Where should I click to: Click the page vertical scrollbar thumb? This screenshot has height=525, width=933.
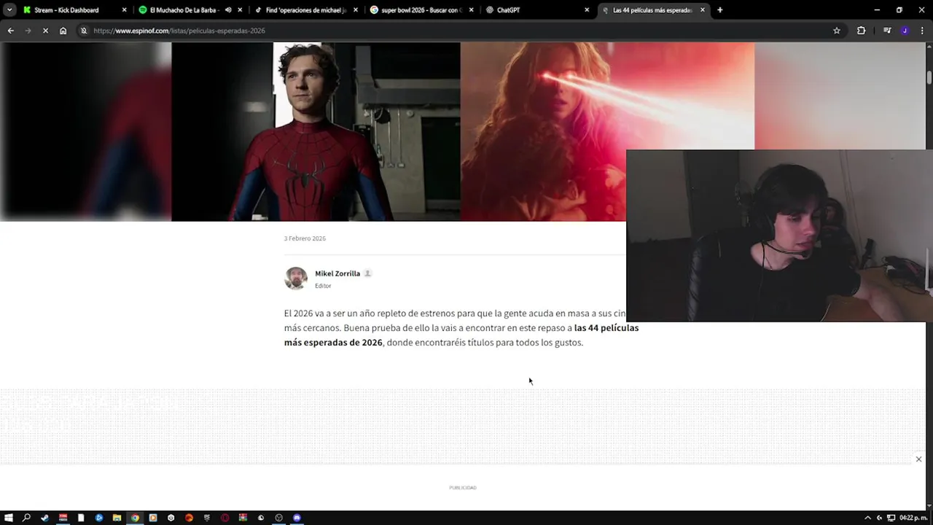click(929, 77)
